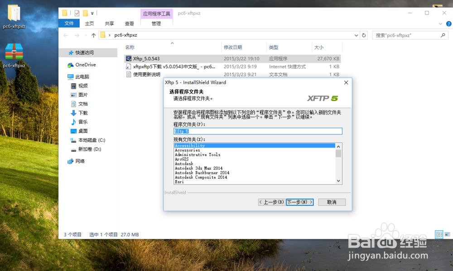Open Explorer help via the question icon
This screenshot has height=271, width=453.
[x=448, y=24]
